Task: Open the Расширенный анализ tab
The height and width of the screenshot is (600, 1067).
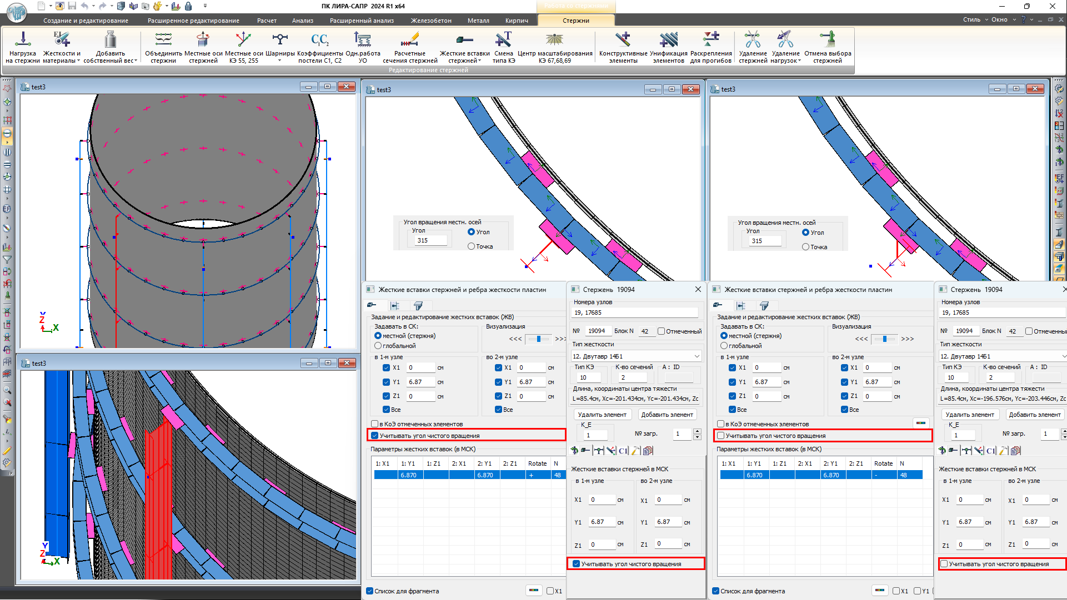Action: tap(362, 21)
